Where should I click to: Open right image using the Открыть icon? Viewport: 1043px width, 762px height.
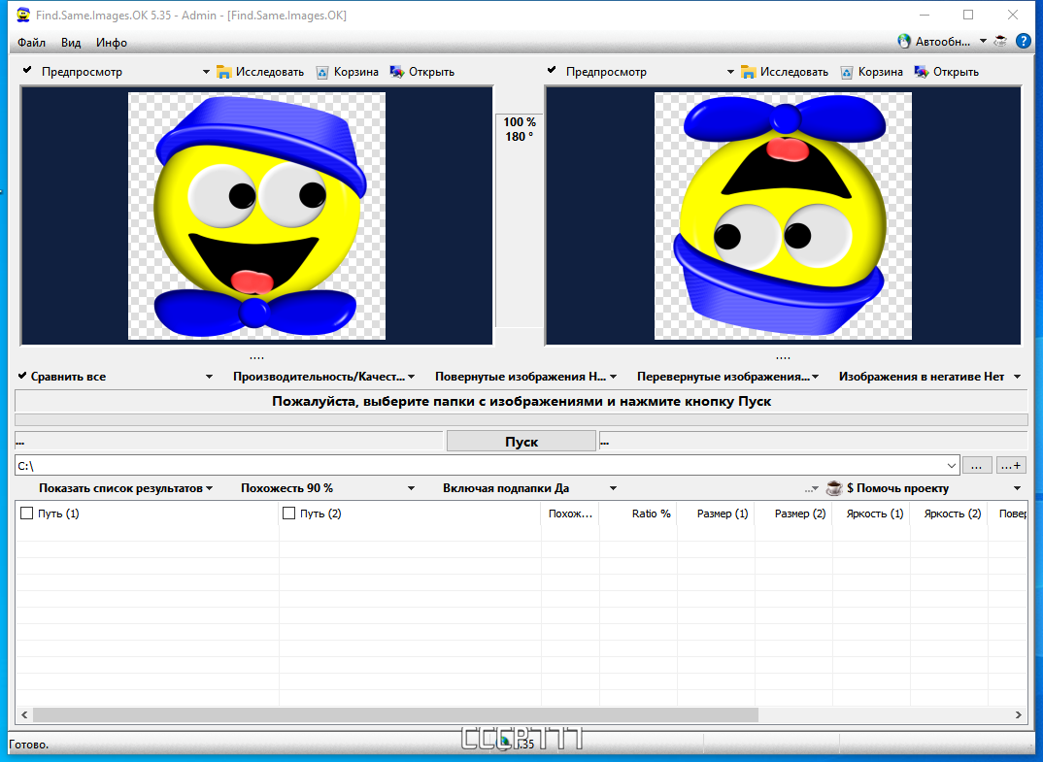[x=919, y=71]
